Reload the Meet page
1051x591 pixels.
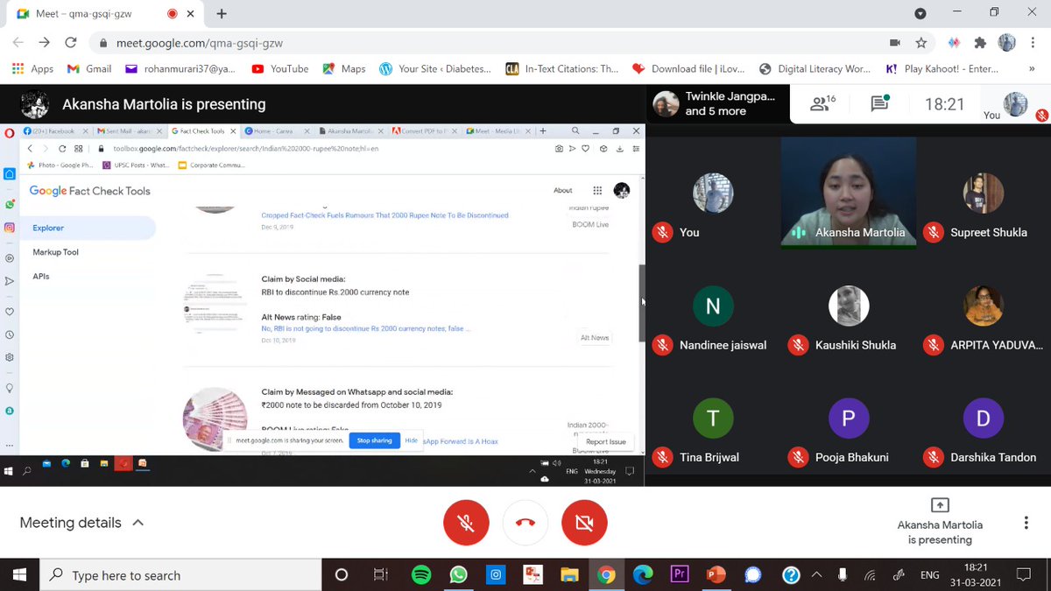71,42
